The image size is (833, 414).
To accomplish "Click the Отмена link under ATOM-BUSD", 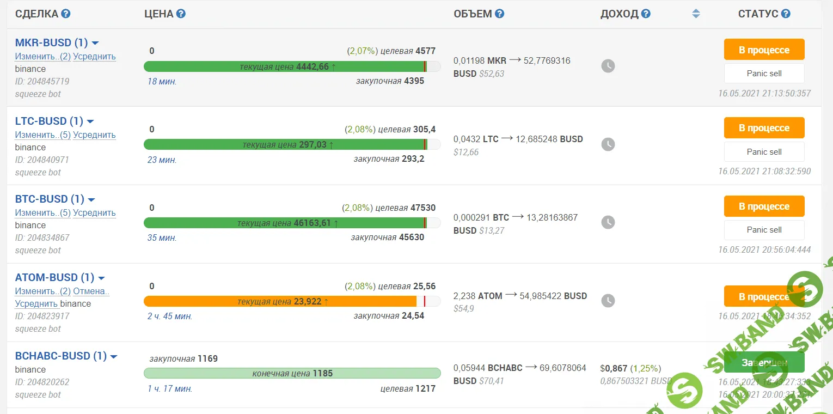I will [x=91, y=291].
